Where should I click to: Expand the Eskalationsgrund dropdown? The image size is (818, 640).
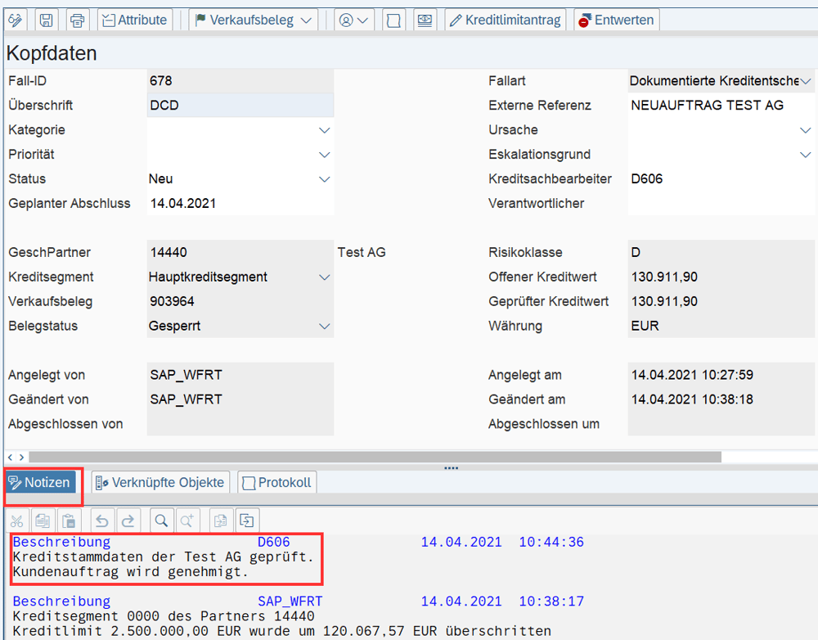click(x=806, y=155)
